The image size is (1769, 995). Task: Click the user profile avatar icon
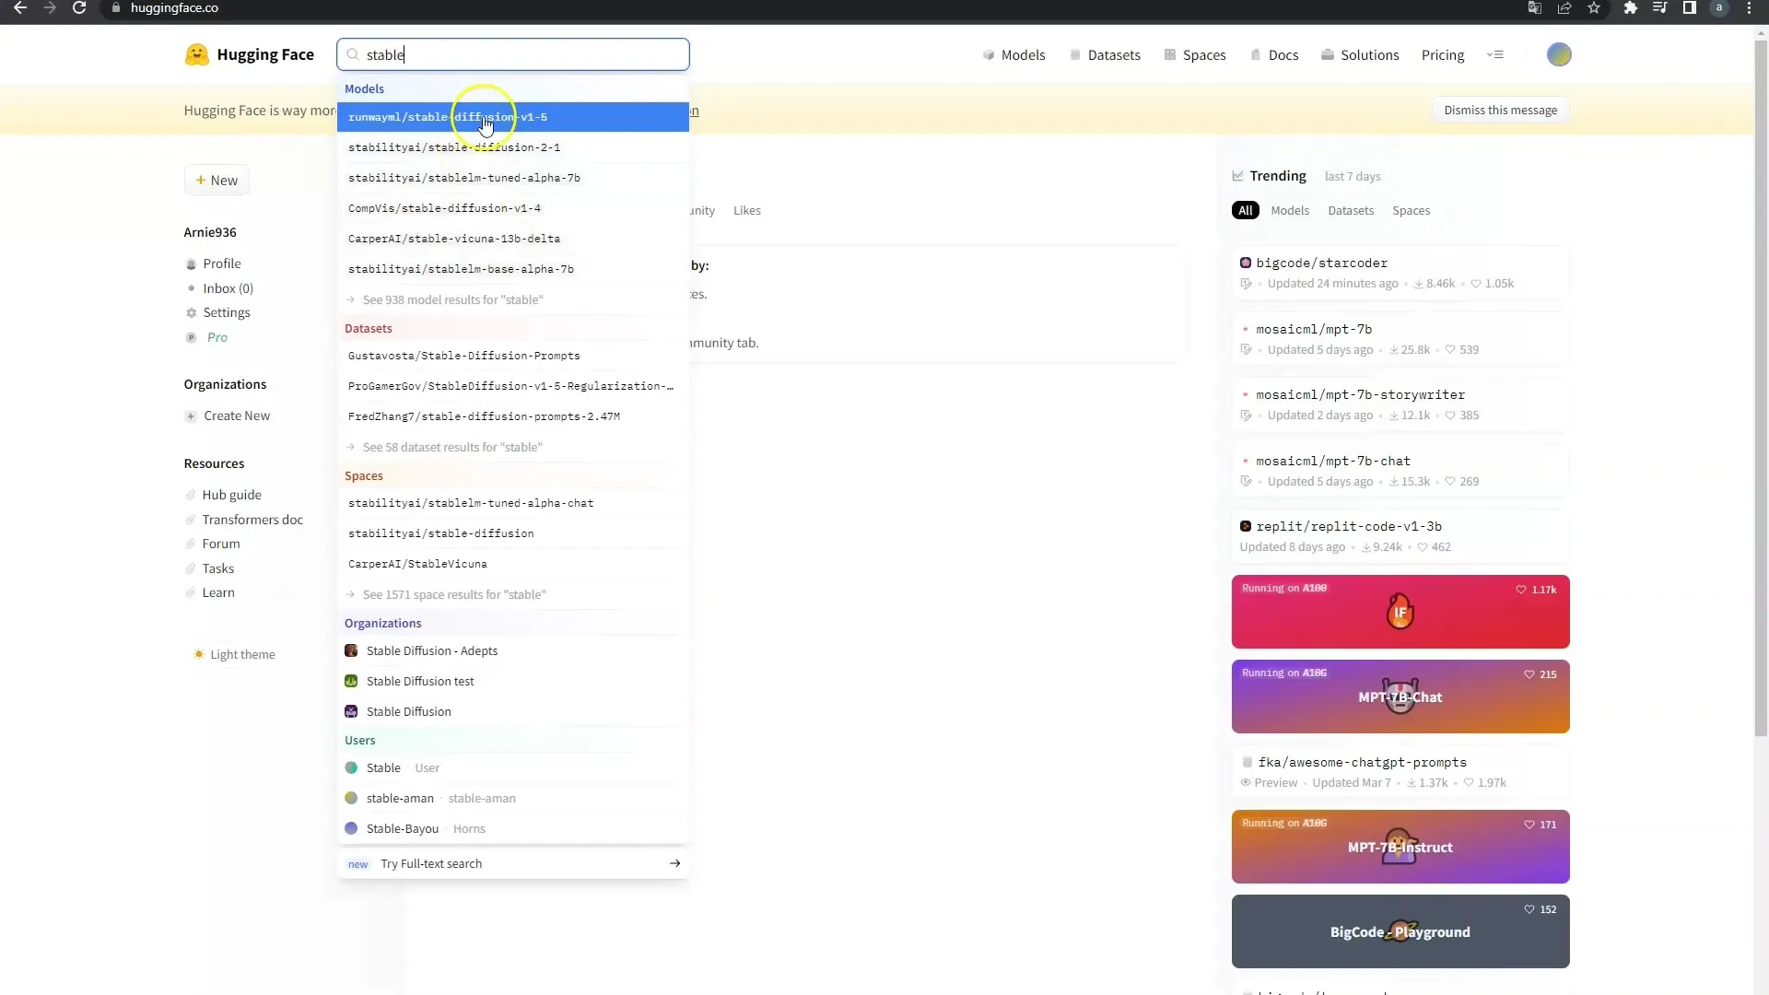click(x=1559, y=53)
